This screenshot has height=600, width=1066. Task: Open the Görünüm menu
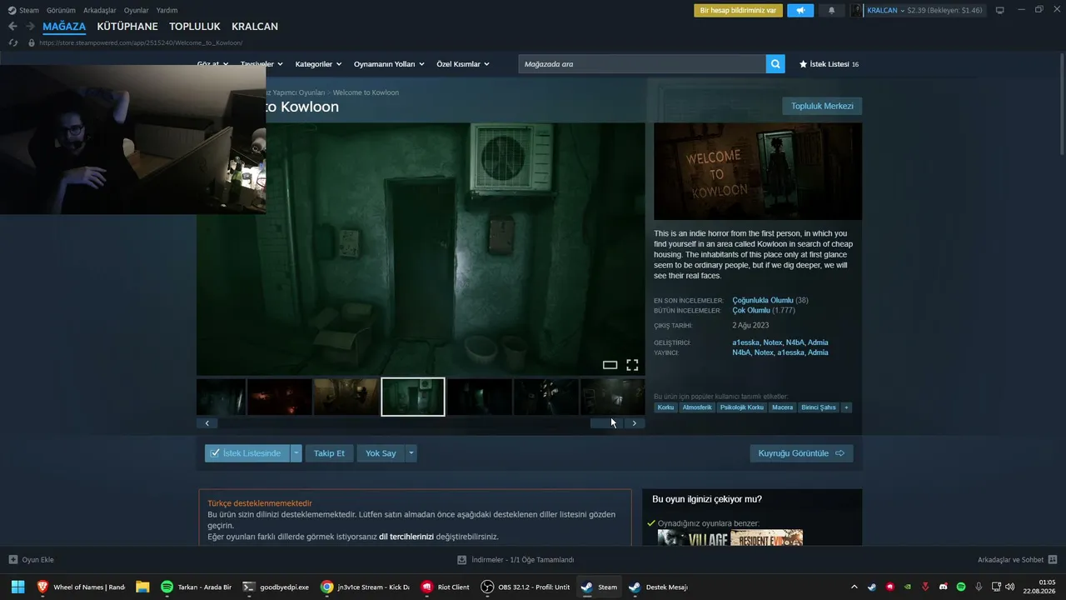pos(61,11)
